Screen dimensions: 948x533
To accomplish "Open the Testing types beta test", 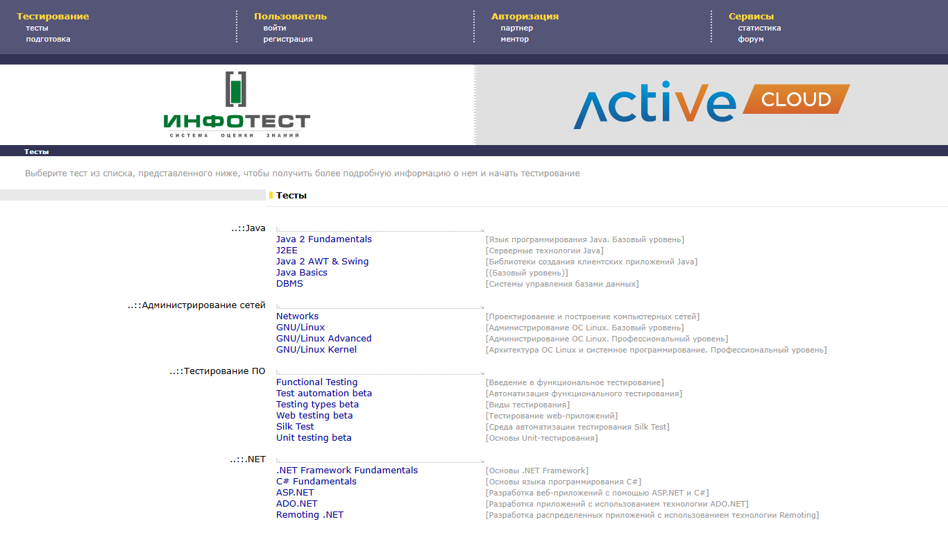I will click(x=317, y=405).
